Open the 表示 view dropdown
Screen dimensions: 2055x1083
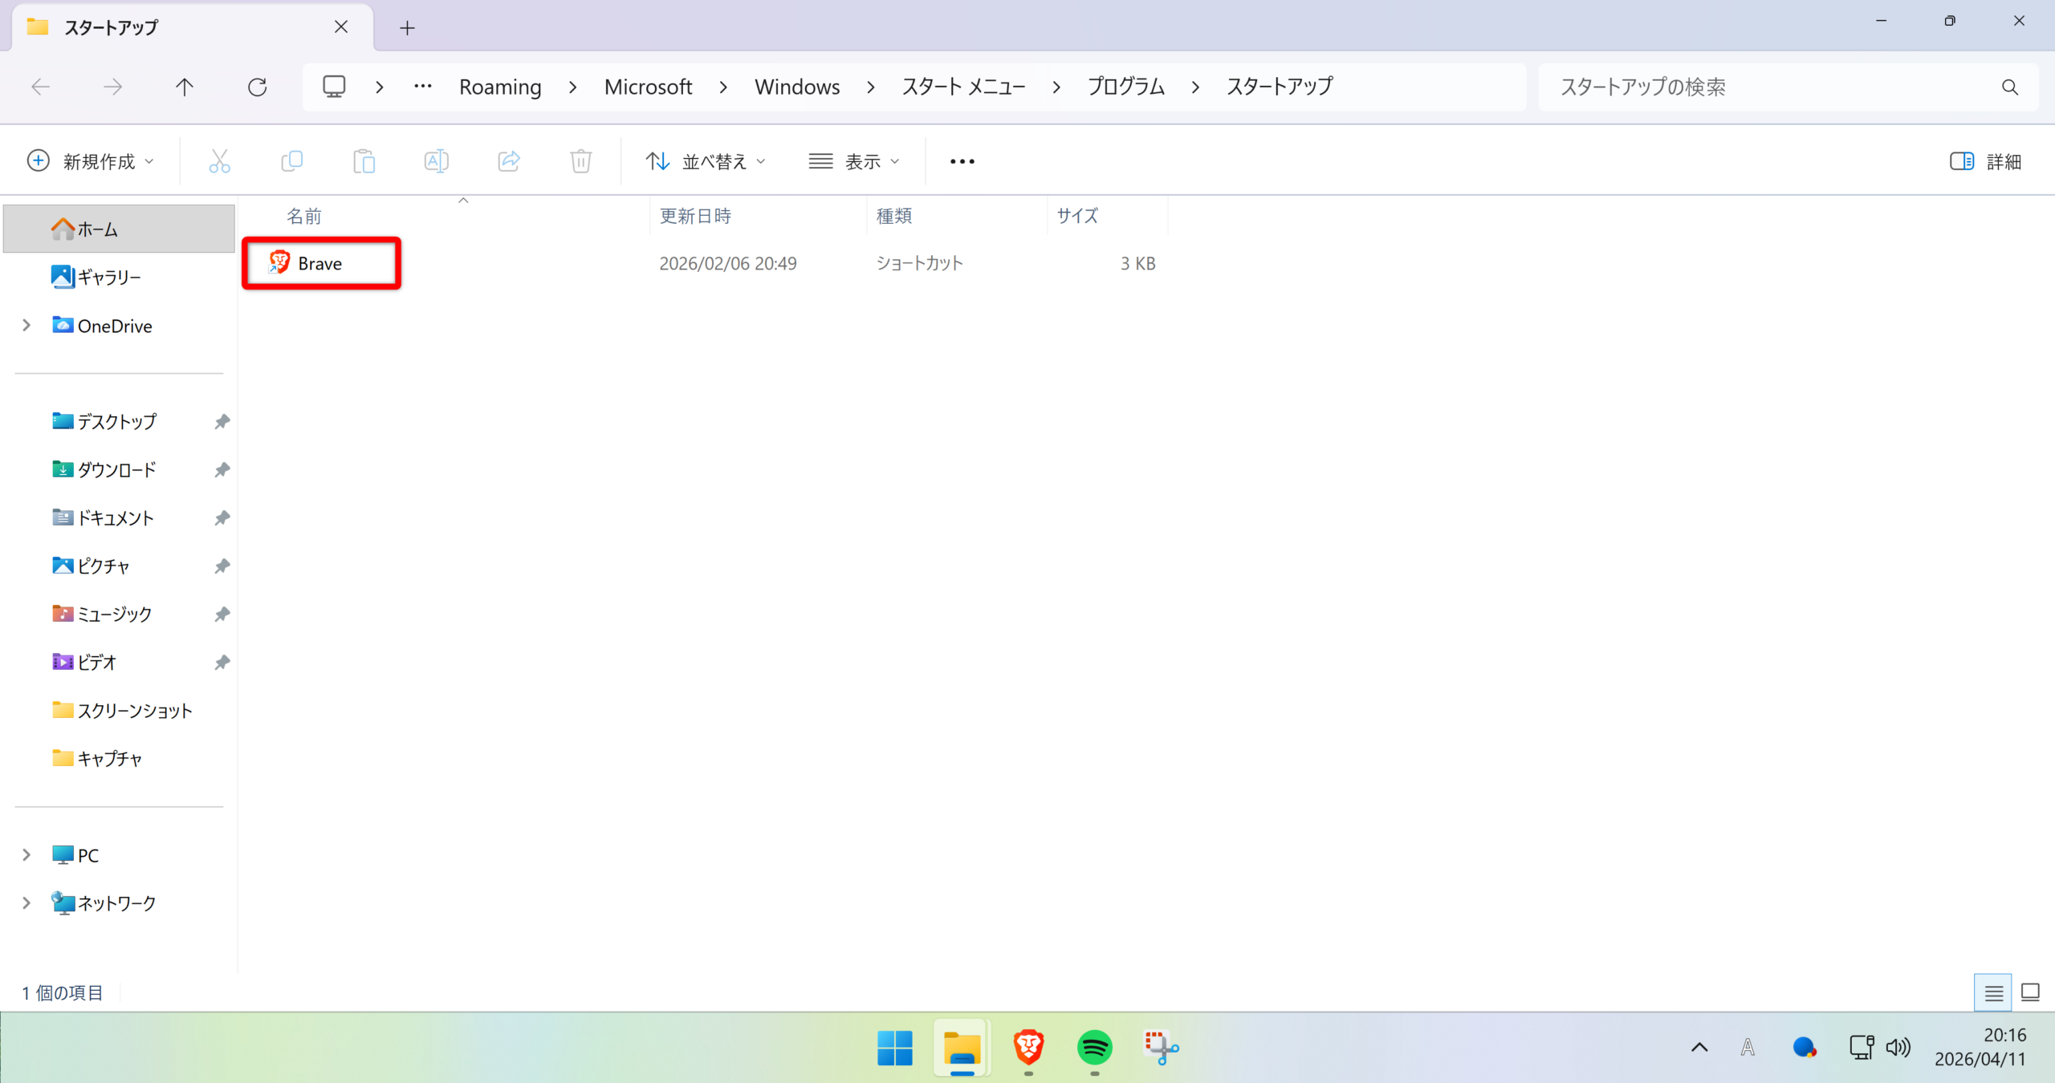854,161
